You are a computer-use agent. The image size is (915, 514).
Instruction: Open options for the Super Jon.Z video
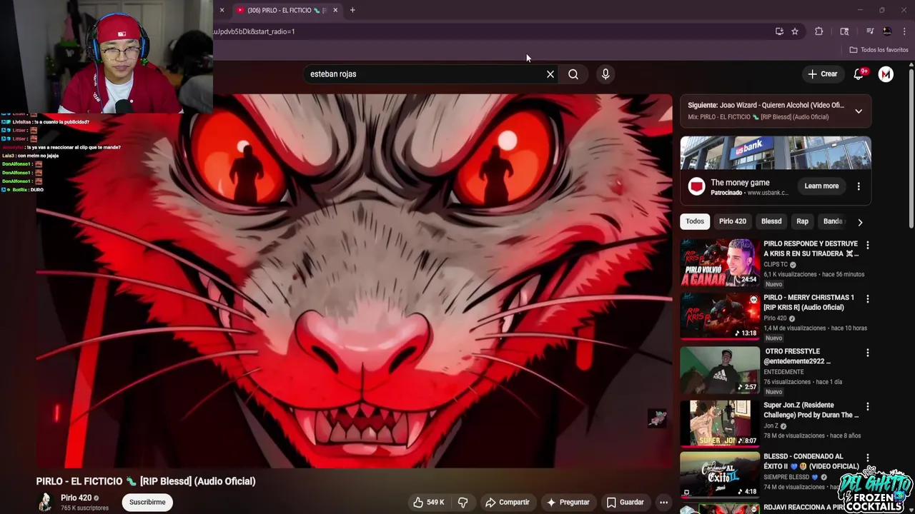868,406
